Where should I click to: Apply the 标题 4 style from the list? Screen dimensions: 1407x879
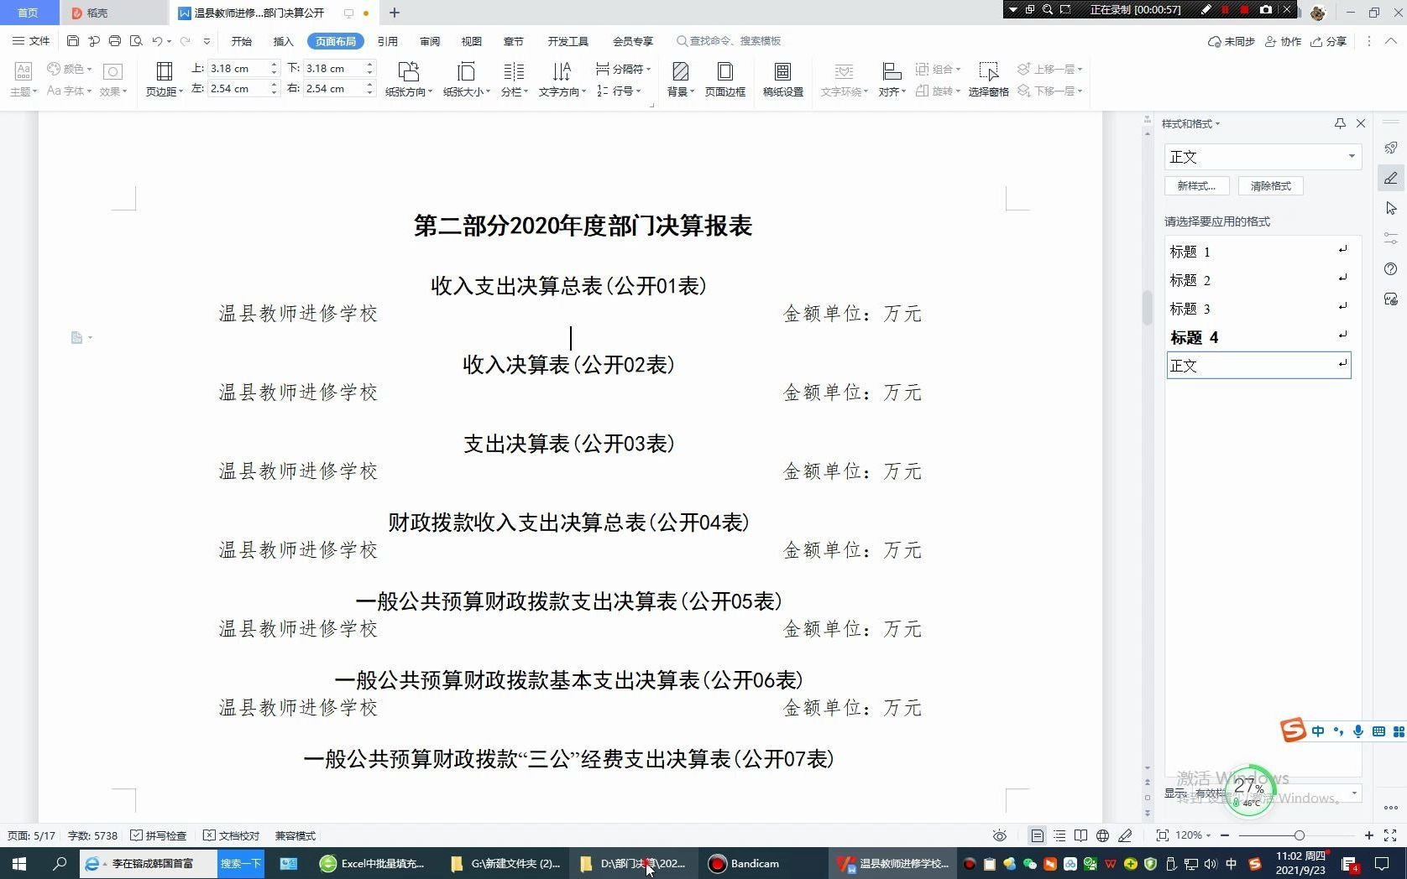[x=1258, y=337]
